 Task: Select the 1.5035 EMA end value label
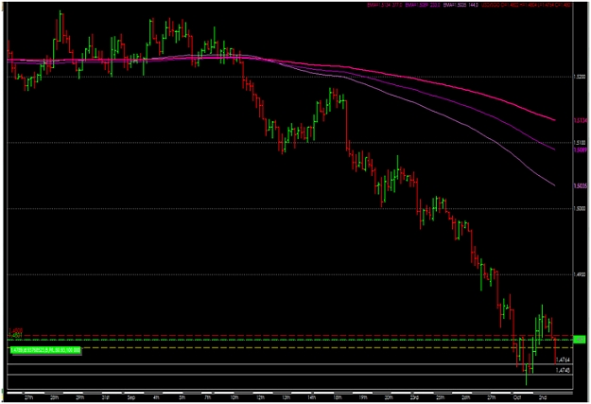click(580, 185)
